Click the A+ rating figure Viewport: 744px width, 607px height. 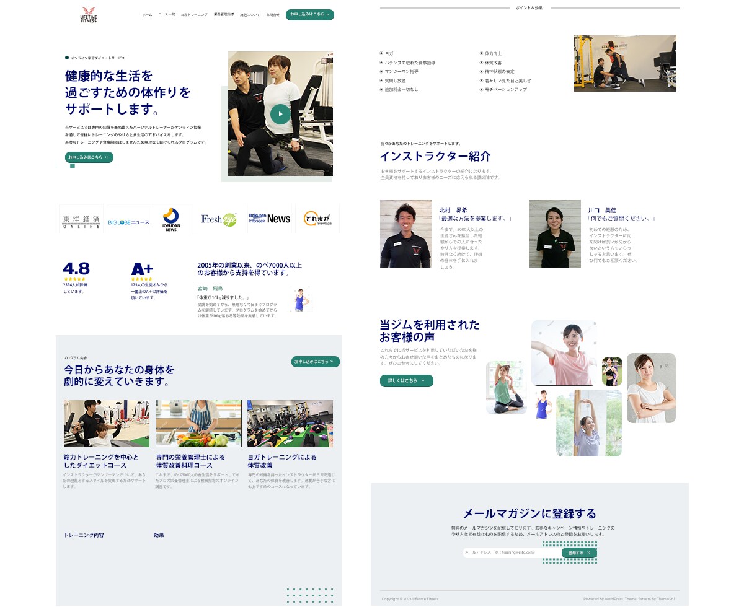point(142,269)
